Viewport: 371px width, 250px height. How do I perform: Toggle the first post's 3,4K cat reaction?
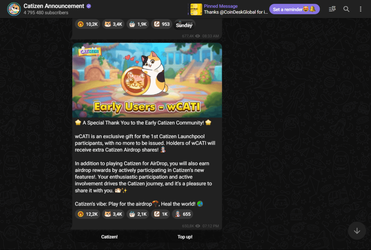[113, 24]
